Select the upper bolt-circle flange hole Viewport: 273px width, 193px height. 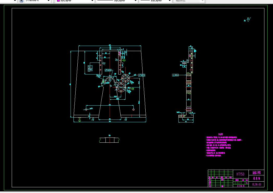[125, 78]
